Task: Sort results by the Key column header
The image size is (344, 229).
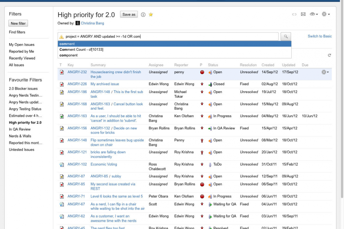Action: 71,65
